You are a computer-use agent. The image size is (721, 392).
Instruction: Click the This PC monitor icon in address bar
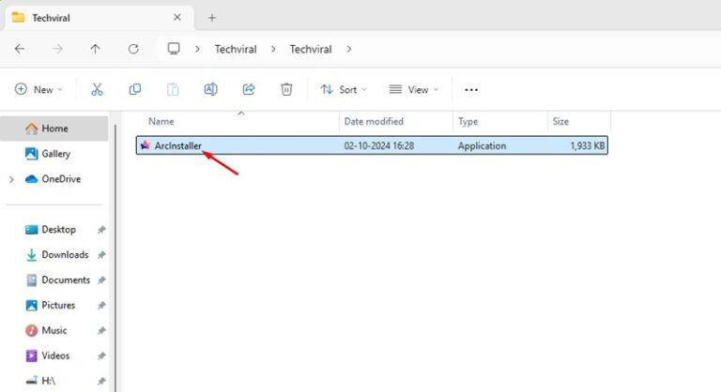[174, 49]
